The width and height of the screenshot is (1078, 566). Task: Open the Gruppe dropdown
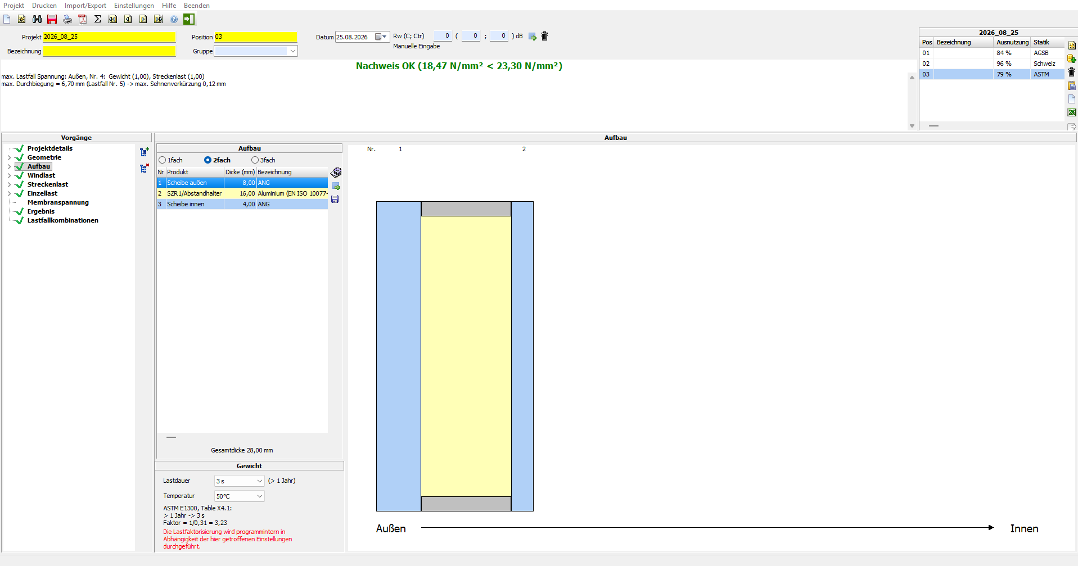pyautogui.click(x=292, y=51)
